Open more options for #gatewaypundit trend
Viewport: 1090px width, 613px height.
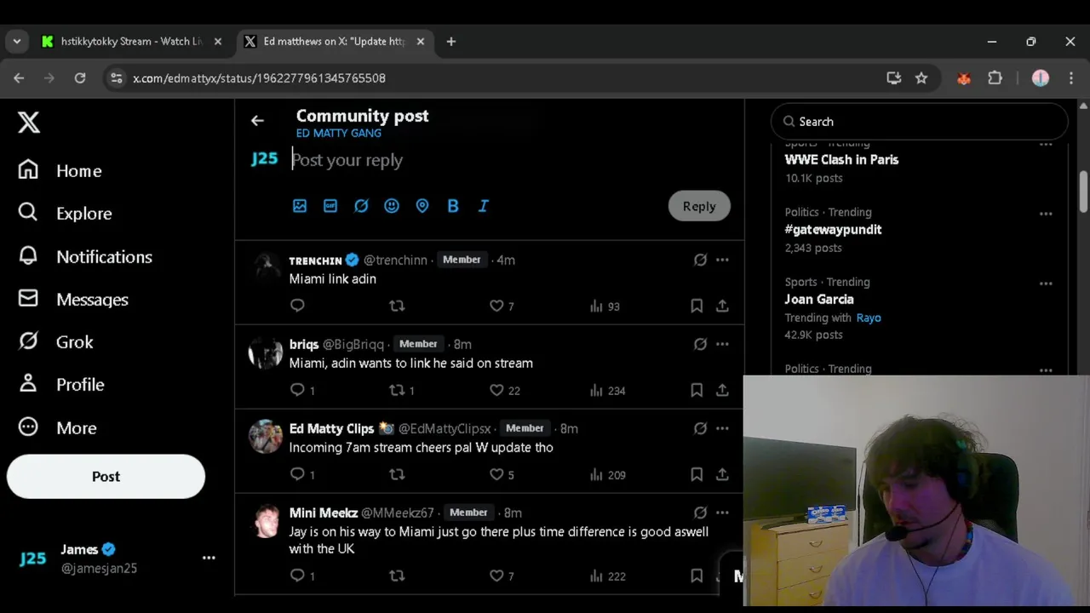[1046, 214]
